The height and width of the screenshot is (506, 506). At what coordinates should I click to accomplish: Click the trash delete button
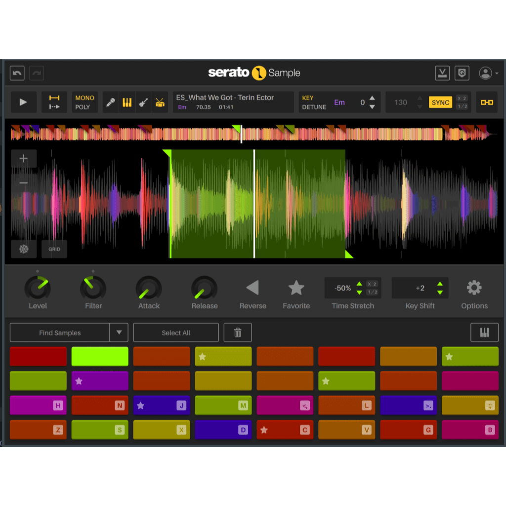(x=238, y=332)
